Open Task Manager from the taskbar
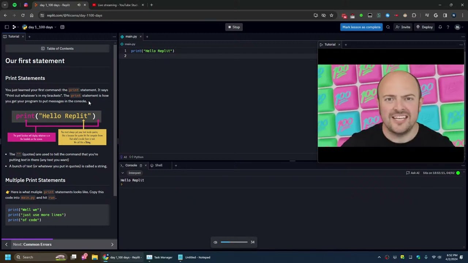 pyautogui.click(x=159, y=257)
